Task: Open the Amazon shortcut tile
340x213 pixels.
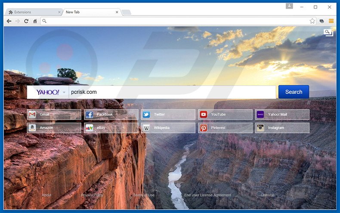Action: click(x=54, y=128)
